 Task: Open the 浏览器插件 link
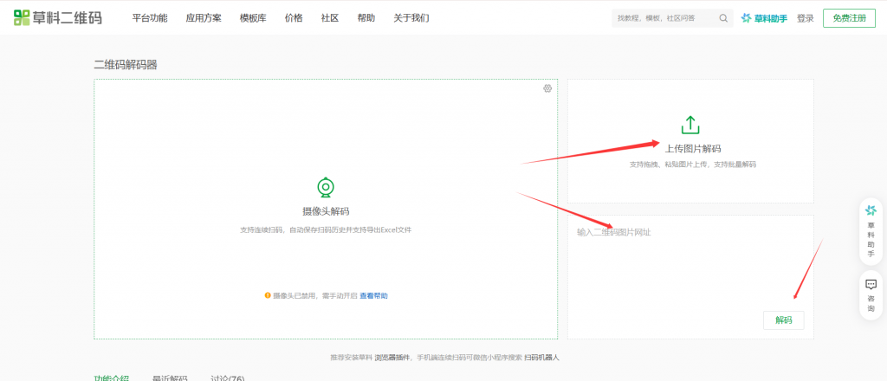[392, 358]
